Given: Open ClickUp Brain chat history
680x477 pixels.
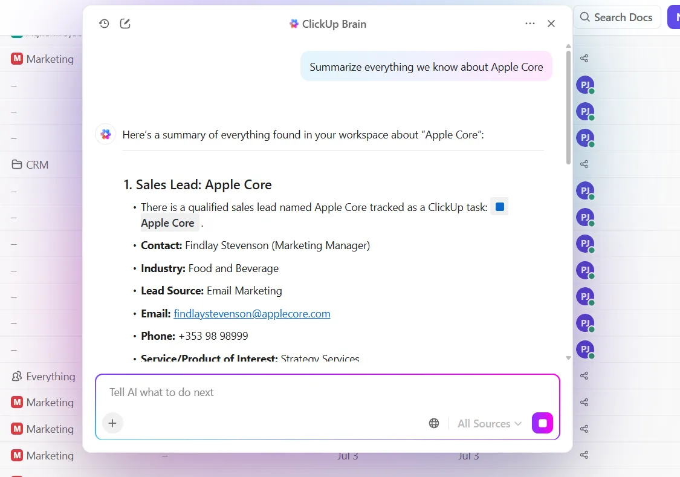Looking at the screenshot, I should [104, 24].
